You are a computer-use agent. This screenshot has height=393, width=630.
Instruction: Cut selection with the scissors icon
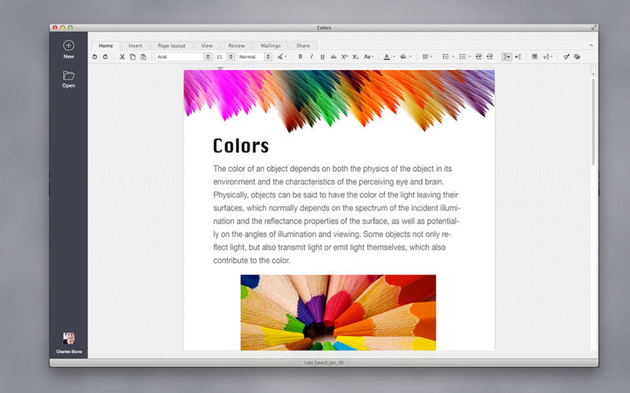(x=122, y=57)
